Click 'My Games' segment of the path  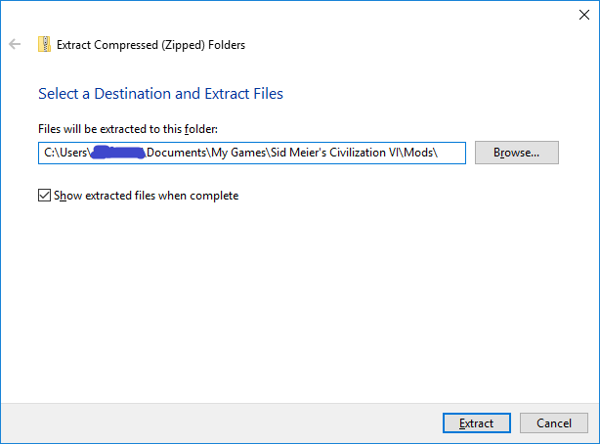238,153
